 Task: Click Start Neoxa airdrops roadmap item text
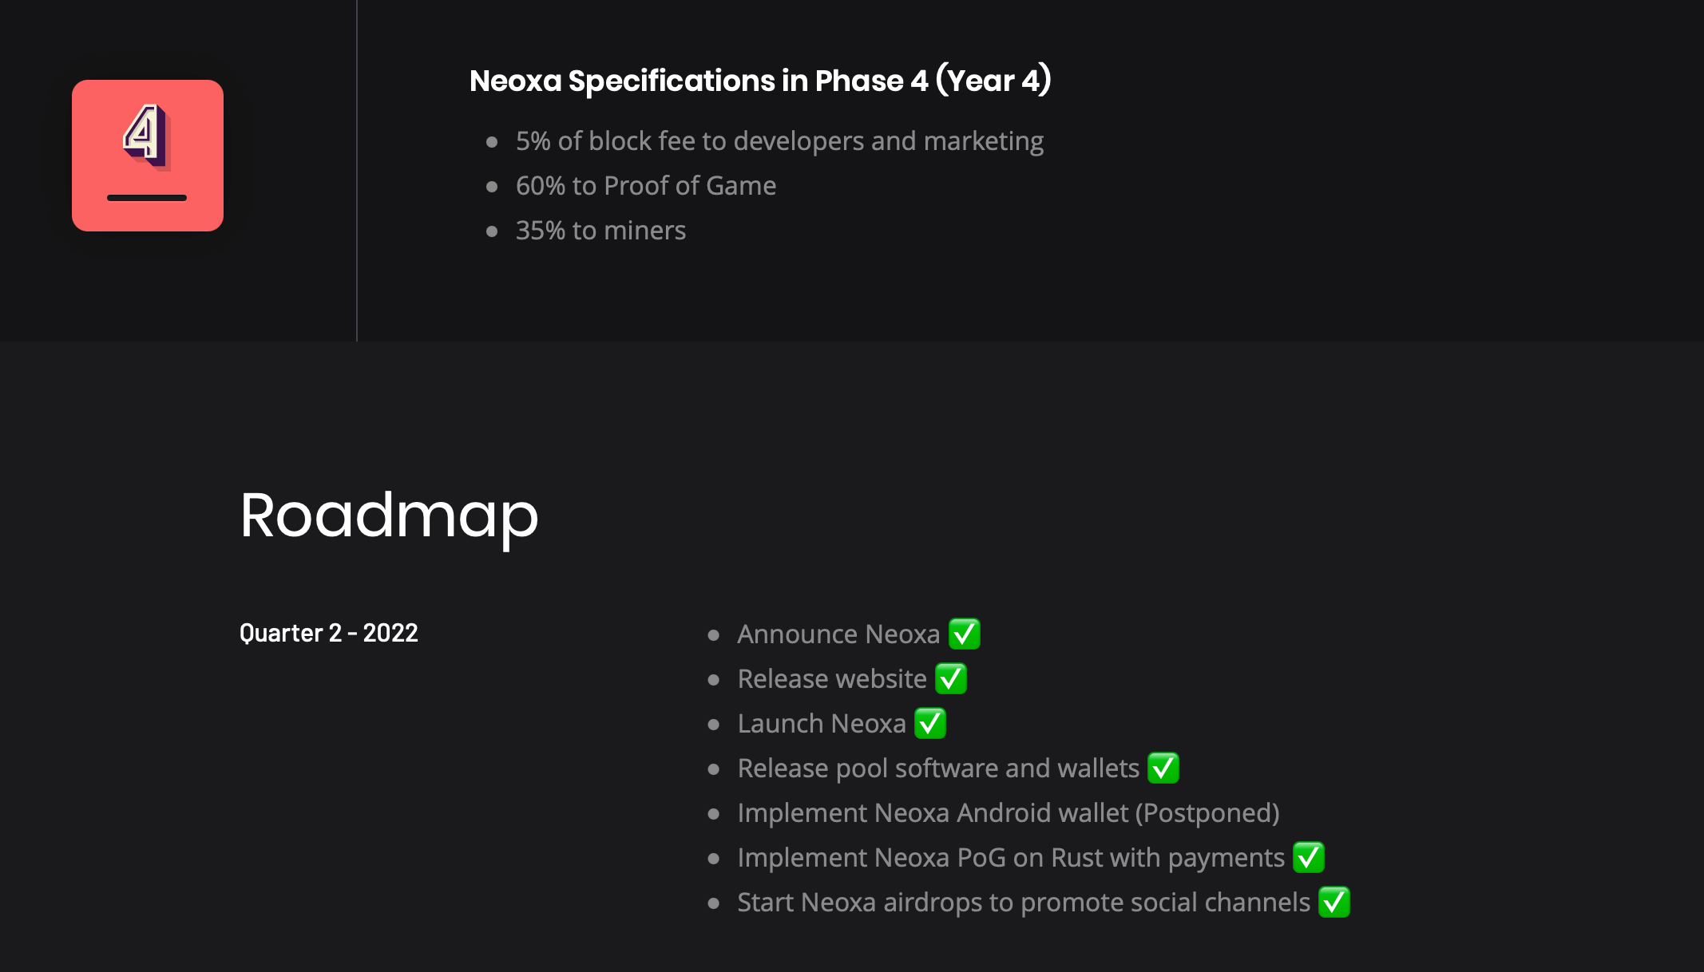(x=1023, y=903)
